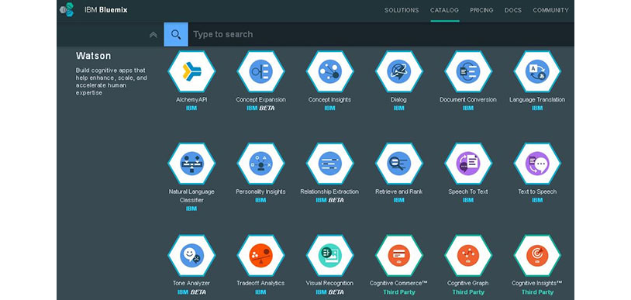The width and height of the screenshot is (631, 300).
Task: Click the Text to Speech label
Action: coord(537,191)
